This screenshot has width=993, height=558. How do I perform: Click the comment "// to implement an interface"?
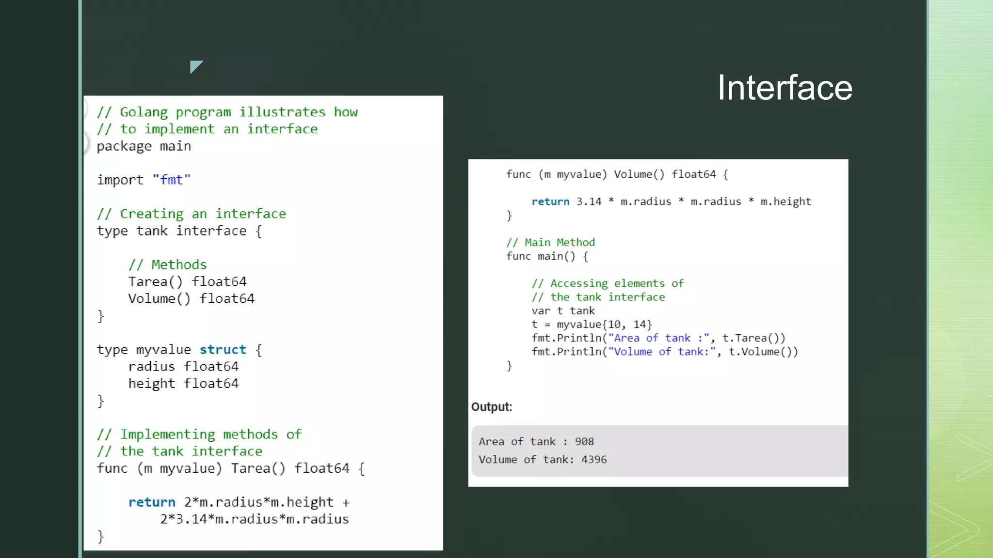[207, 129]
